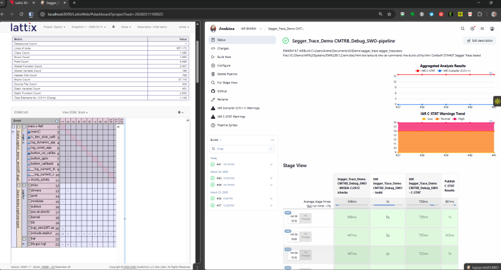Viewport: 501px width, 270px height.
Task: Open the Build Now action
Action: tap(223, 57)
